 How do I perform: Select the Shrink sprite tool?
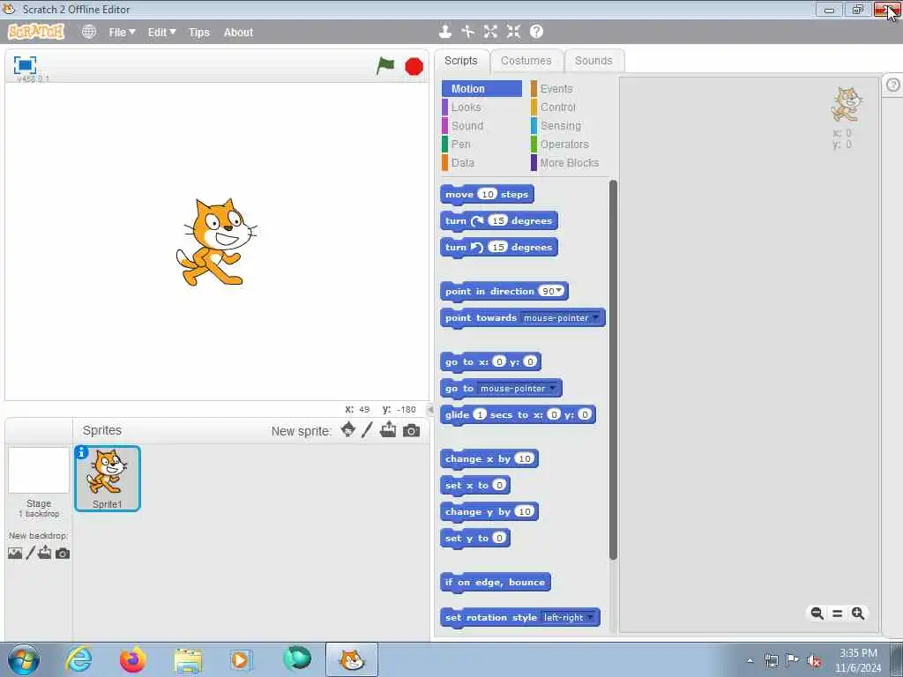point(513,32)
